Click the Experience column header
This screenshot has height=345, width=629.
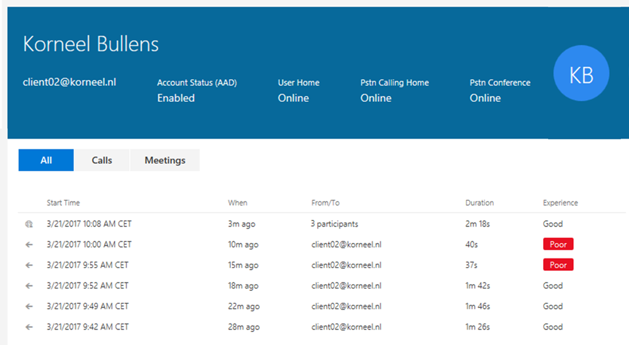560,203
